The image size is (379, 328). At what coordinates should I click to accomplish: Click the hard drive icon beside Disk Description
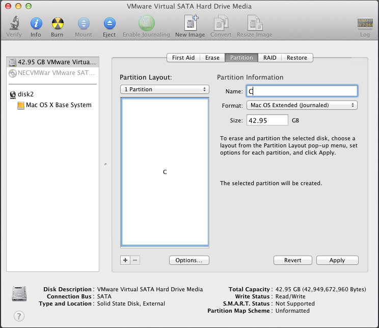[x=19, y=294]
